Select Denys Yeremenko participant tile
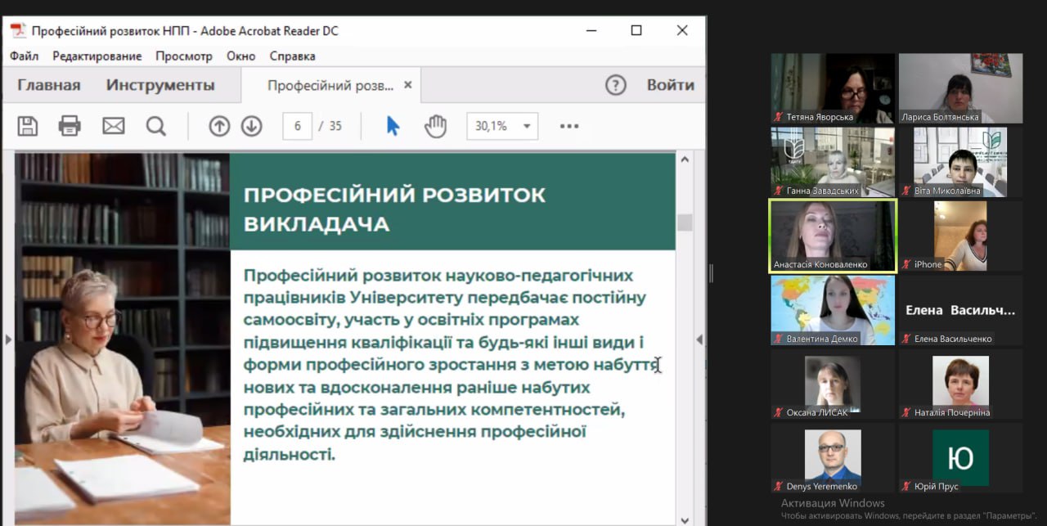The width and height of the screenshot is (1047, 526). click(x=833, y=457)
